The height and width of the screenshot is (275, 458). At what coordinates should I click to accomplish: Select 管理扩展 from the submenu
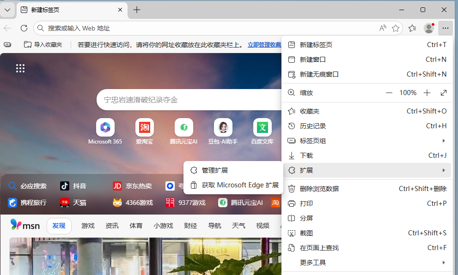(214, 170)
